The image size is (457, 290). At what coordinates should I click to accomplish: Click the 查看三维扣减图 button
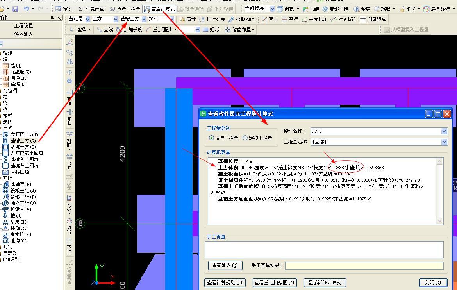coord(274,283)
